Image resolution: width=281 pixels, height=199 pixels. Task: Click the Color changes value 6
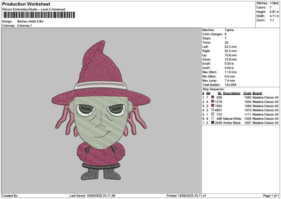pos(225,34)
